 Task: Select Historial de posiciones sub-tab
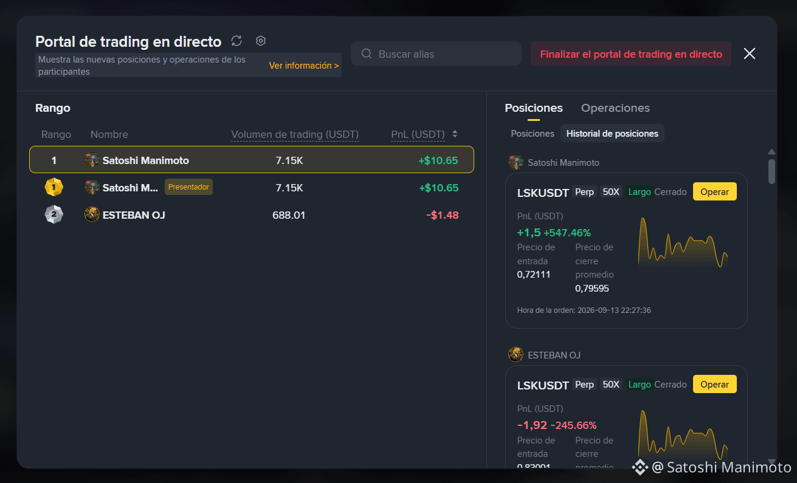click(x=612, y=133)
